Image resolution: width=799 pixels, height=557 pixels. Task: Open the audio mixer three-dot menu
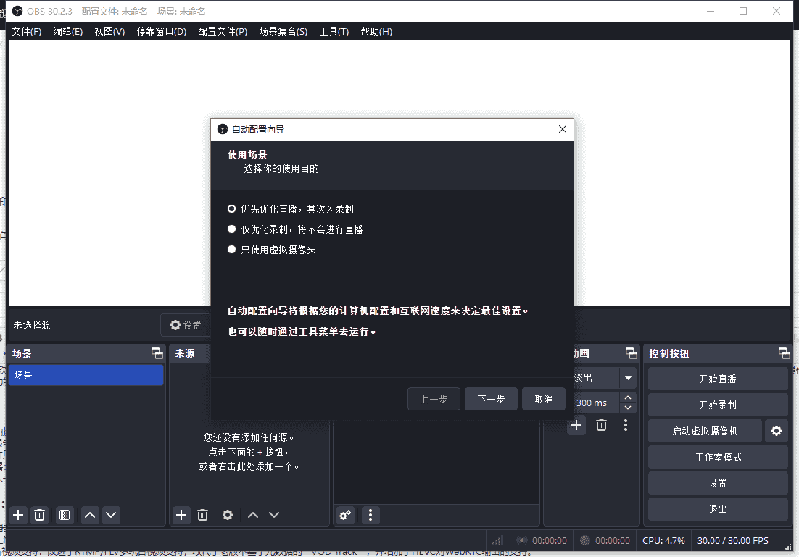point(370,515)
